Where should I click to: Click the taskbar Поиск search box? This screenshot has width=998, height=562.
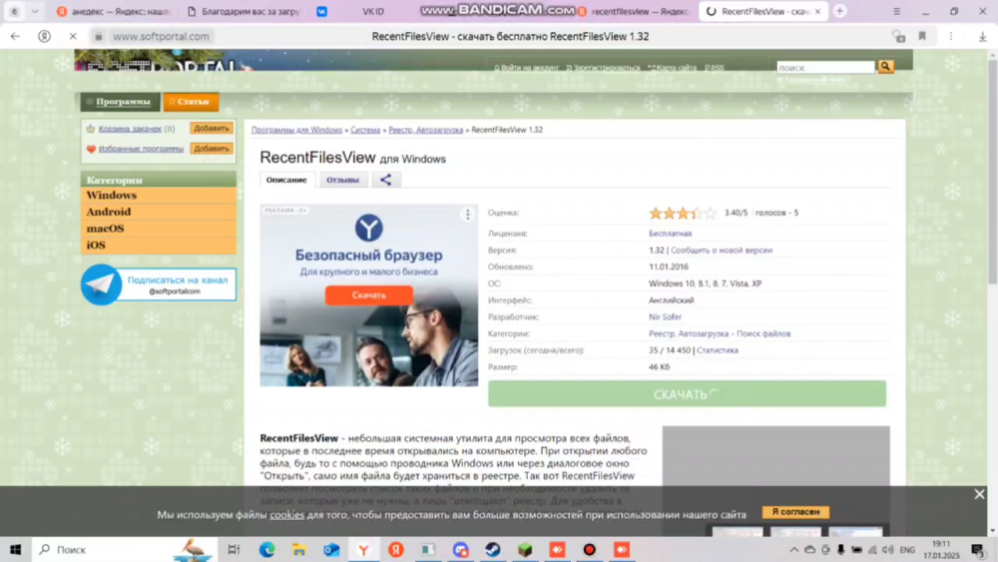[x=124, y=549]
